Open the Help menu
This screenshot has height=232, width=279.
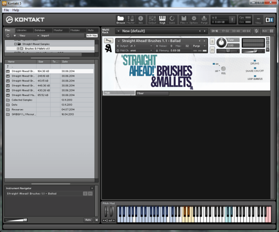coord(16,10)
